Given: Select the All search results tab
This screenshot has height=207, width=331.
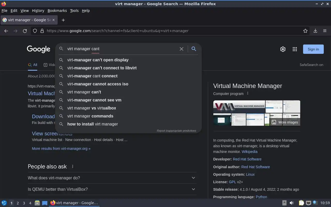Looking at the screenshot, I should 33,65.
